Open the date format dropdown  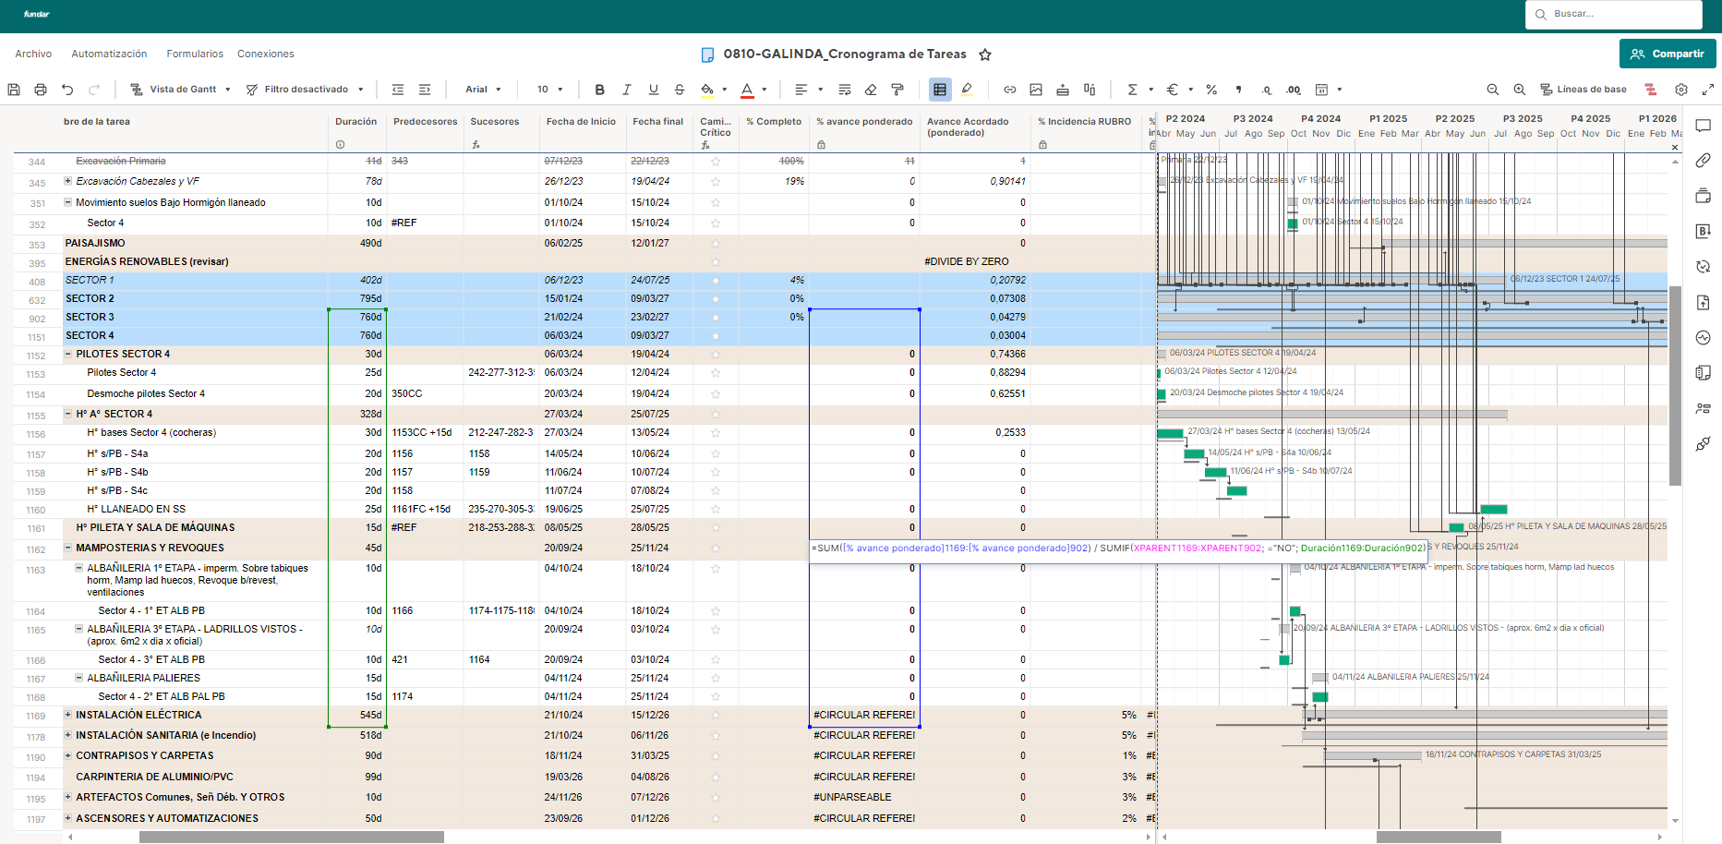[x=1328, y=90]
